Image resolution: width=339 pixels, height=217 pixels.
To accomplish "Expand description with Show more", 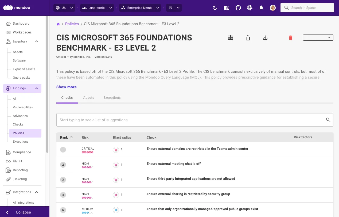I will [x=67, y=87].
